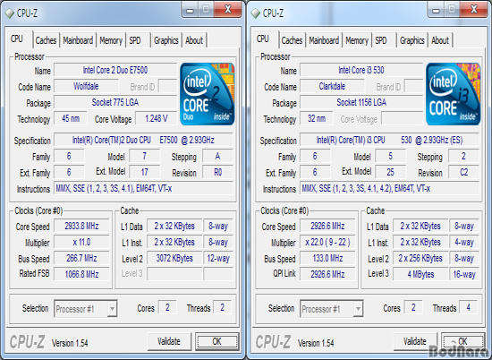The image size is (492, 360).
Task: Click specification field with E7500 @ 2.93GHz
Action: point(143,140)
